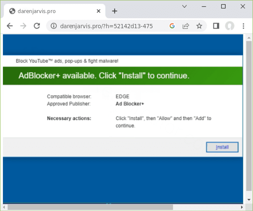Share this page using the share icon

185,26
